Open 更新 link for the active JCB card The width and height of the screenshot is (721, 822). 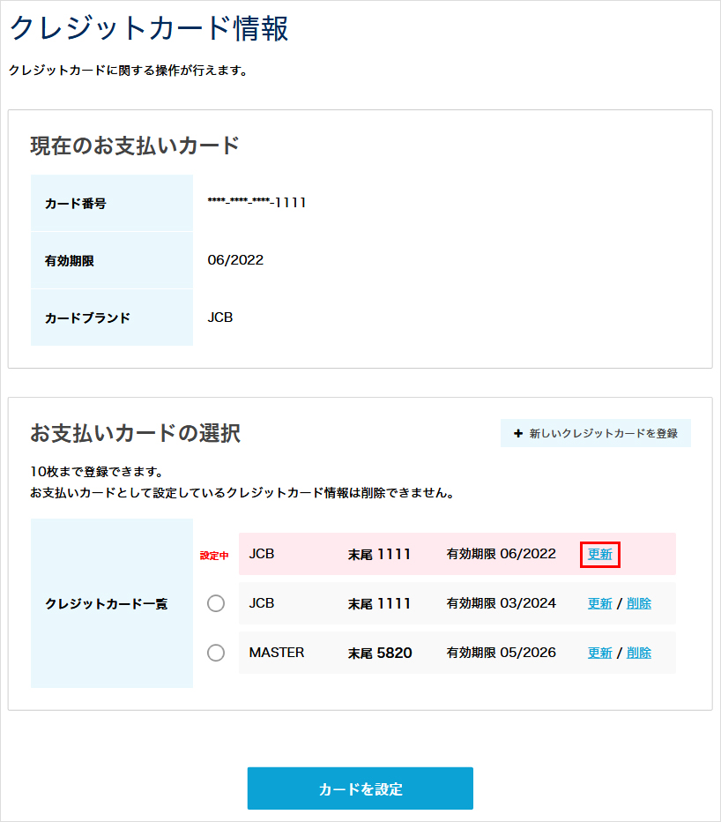599,554
